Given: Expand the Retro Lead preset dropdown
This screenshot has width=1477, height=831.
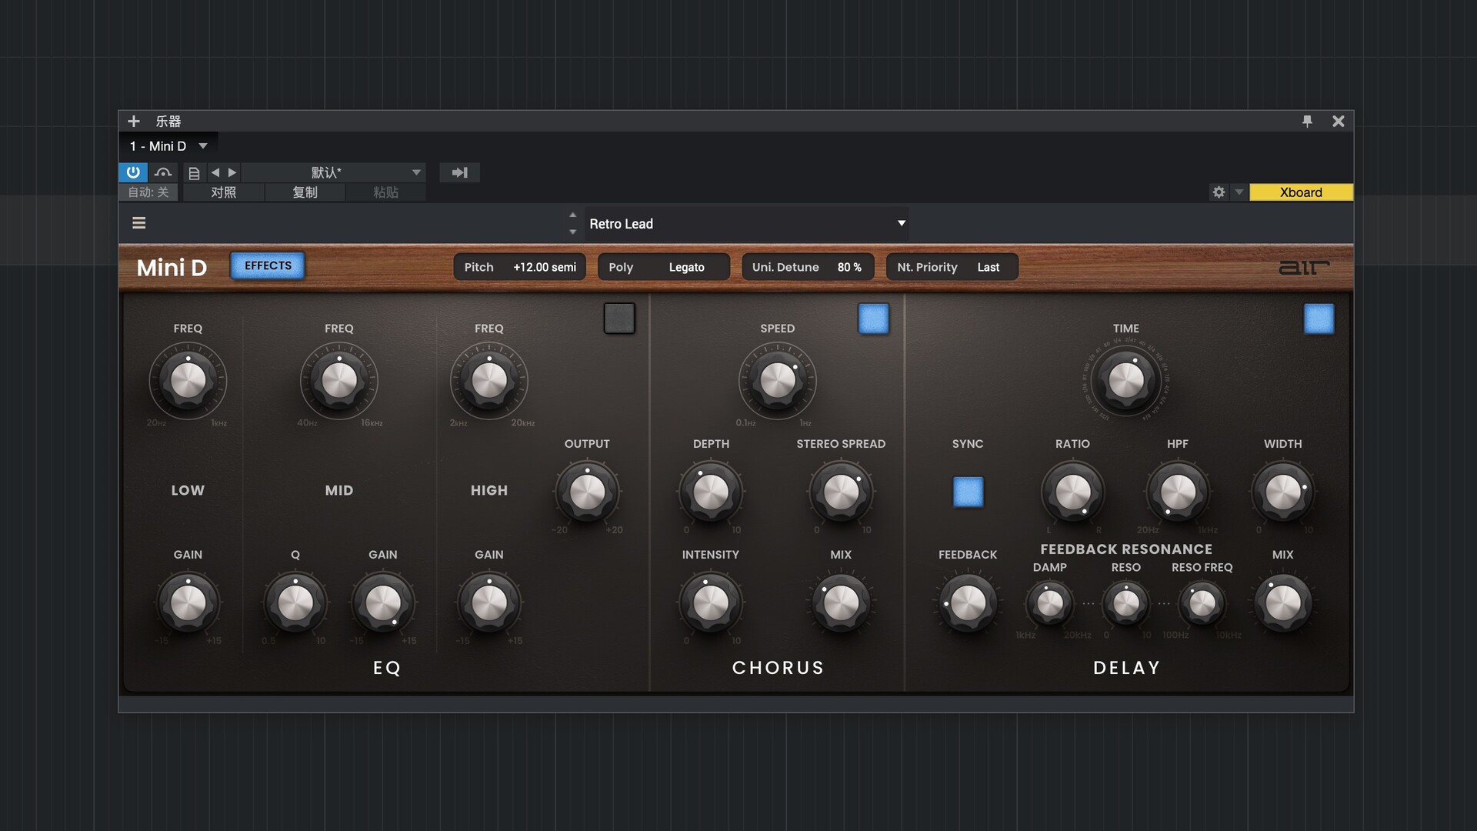Looking at the screenshot, I should pos(901,223).
